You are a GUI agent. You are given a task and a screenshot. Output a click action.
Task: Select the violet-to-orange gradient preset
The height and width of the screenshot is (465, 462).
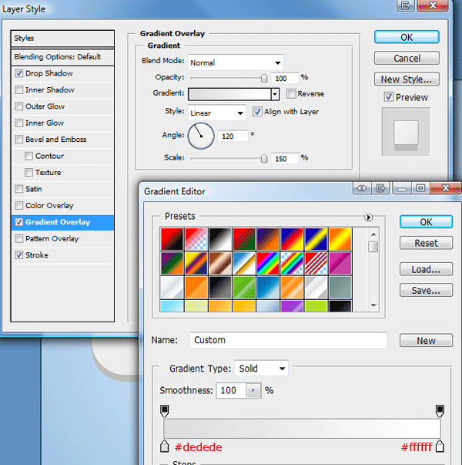click(x=268, y=239)
